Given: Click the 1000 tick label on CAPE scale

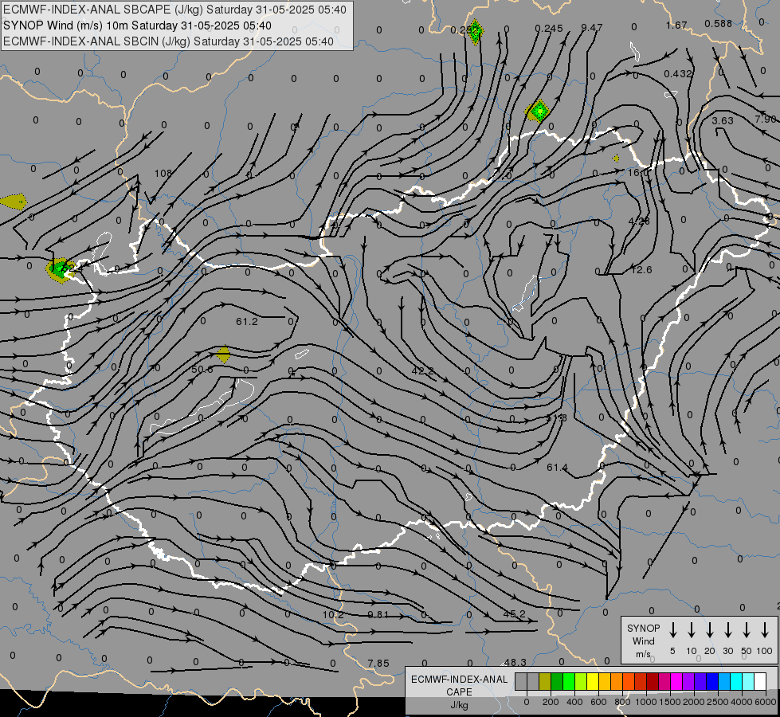Looking at the screenshot, I should [x=646, y=702].
